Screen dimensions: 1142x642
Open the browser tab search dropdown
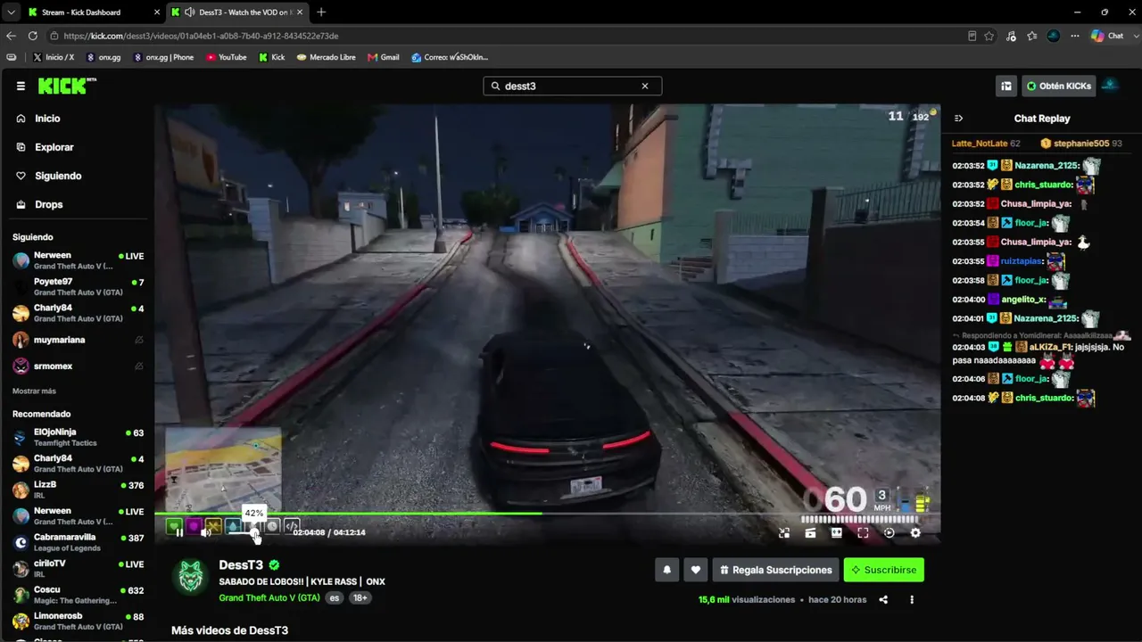(10, 12)
